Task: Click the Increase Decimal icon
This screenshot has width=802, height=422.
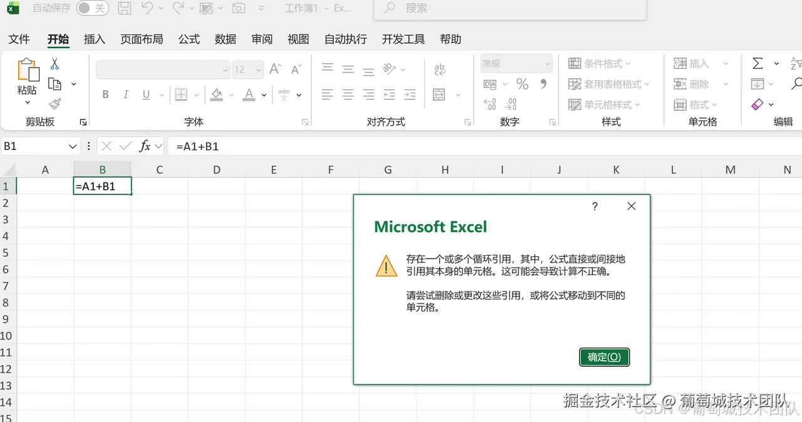Action: [x=490, y=104]
